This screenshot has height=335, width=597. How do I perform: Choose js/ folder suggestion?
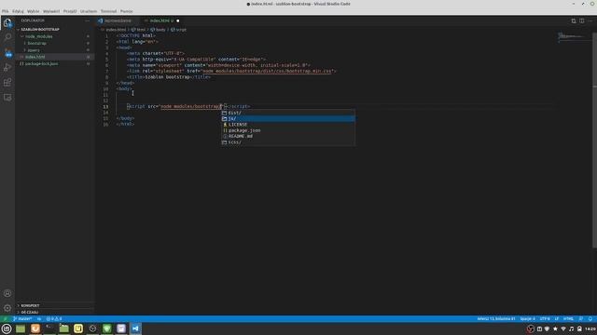288,118
